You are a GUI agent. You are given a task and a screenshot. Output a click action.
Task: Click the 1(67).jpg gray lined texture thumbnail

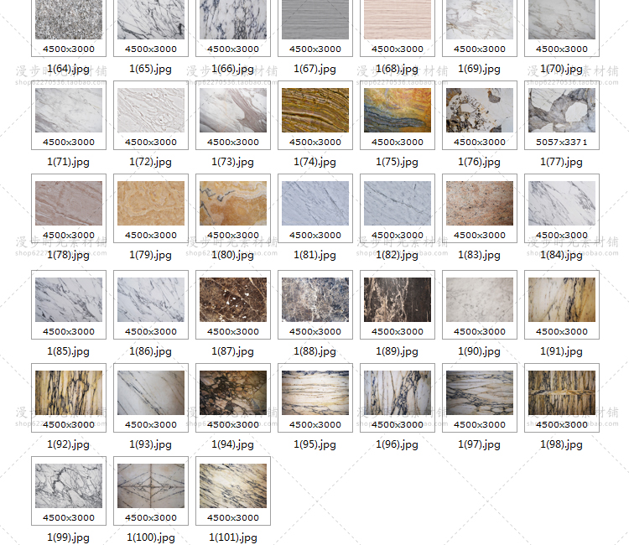[x=315, y=20]
